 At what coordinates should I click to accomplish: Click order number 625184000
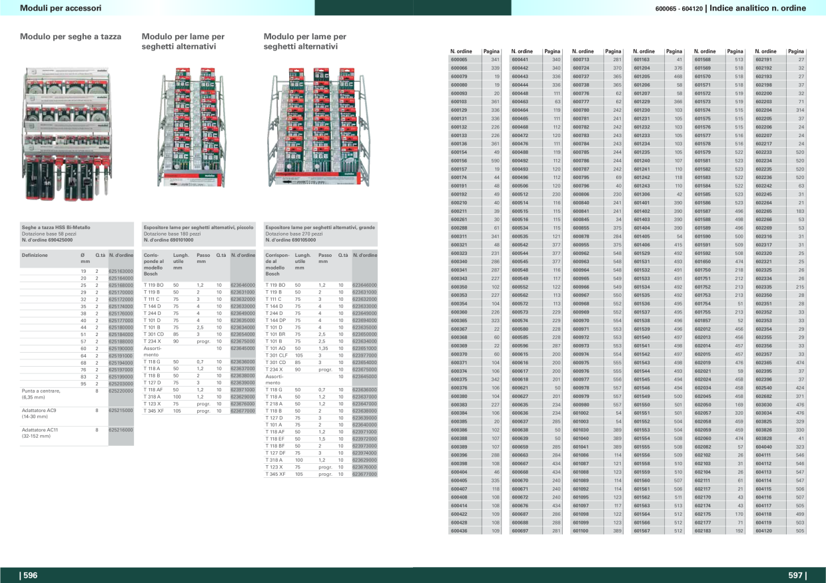click(x=121, y=335)
